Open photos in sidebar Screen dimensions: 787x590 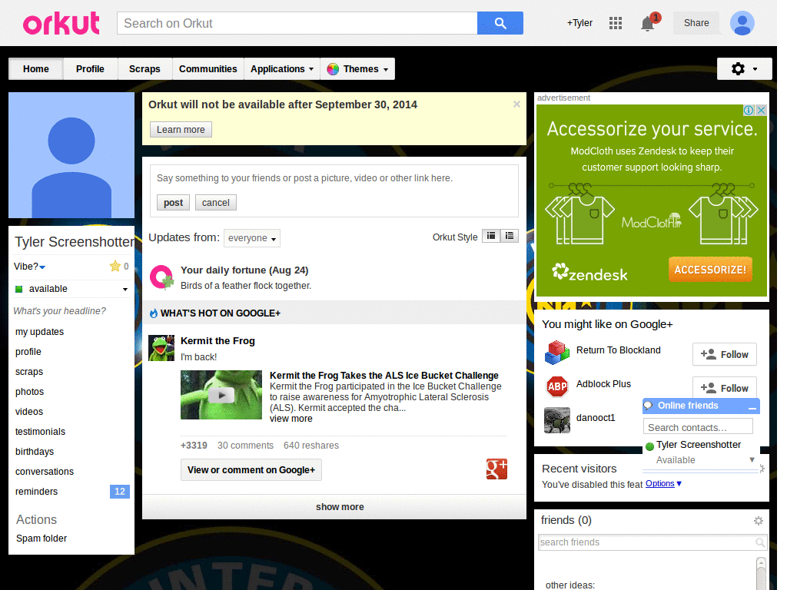click(x=30, y=391)
